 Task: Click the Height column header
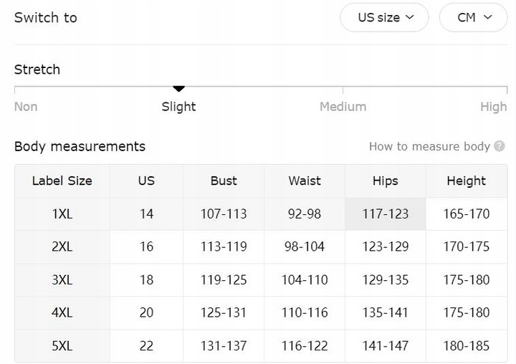(467, 181)
